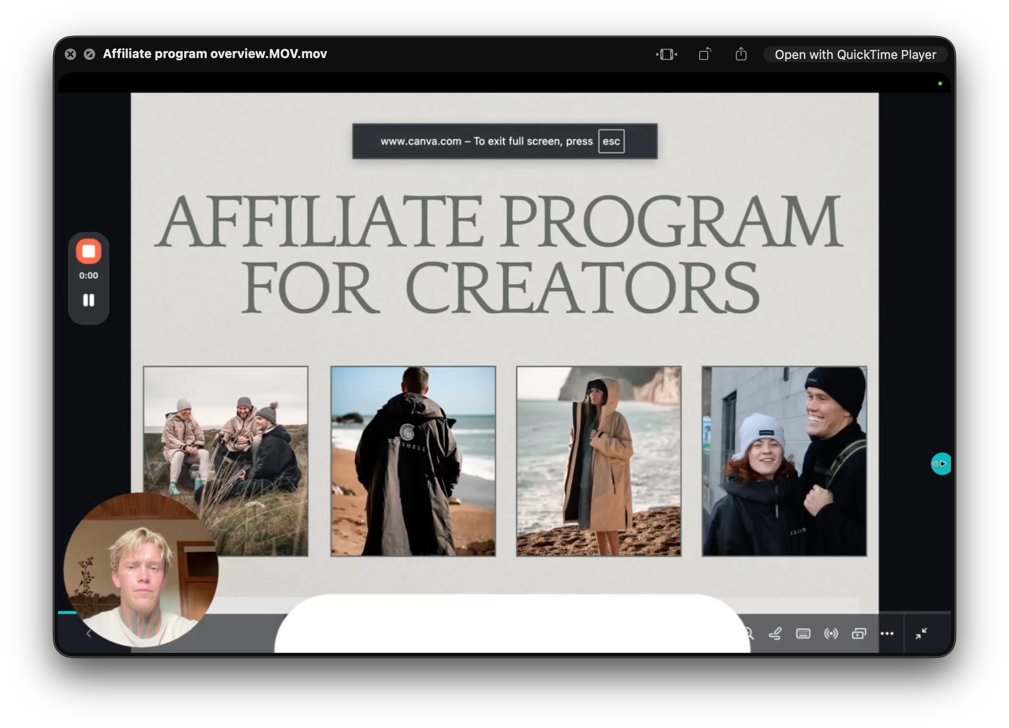The height and width of the screenshot is (728, 1009).
Task: Exit full screen with the collapse arrows icon
Action: [x=921, y=633]
